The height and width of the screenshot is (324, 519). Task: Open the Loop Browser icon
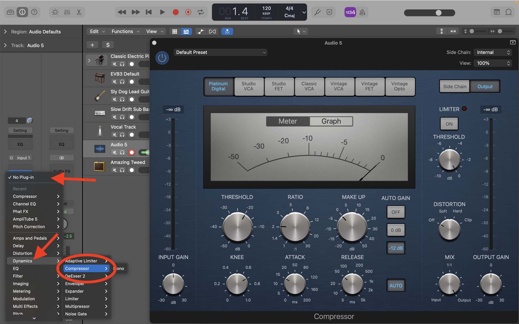click(508, 12)
